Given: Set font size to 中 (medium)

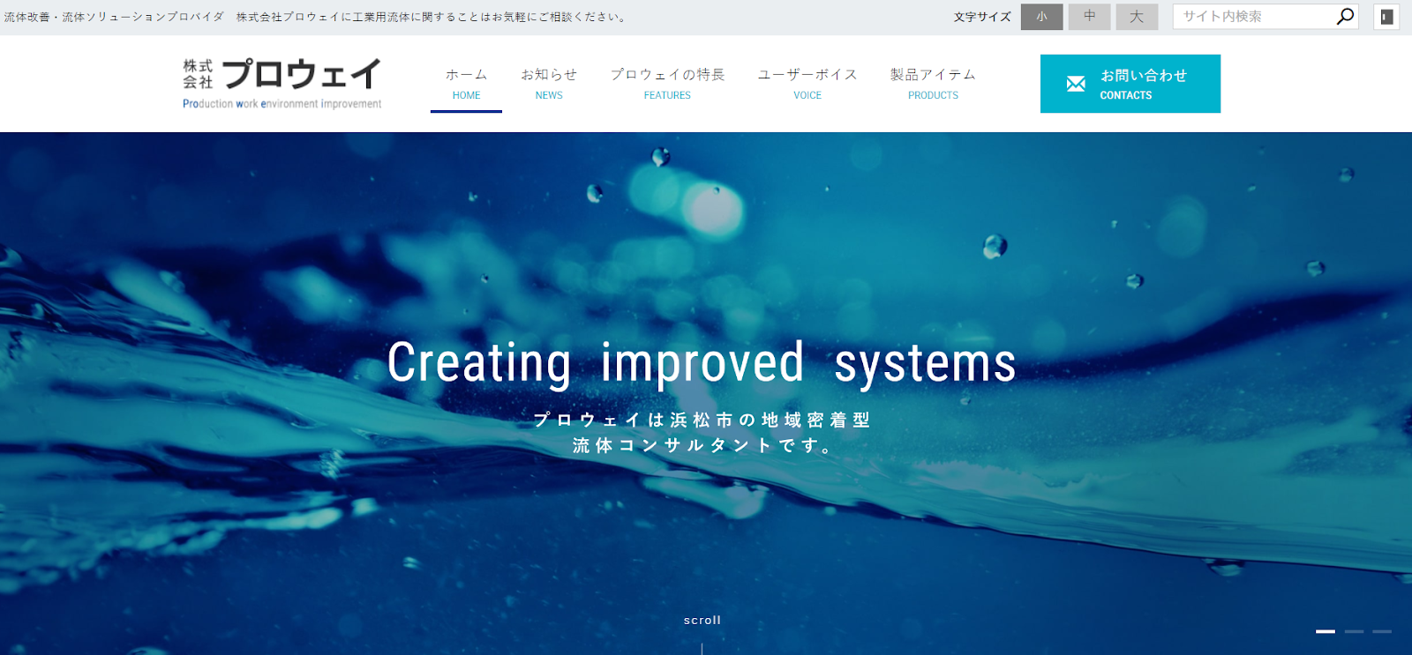Looking at the screenshot, I should point(1090,17).
